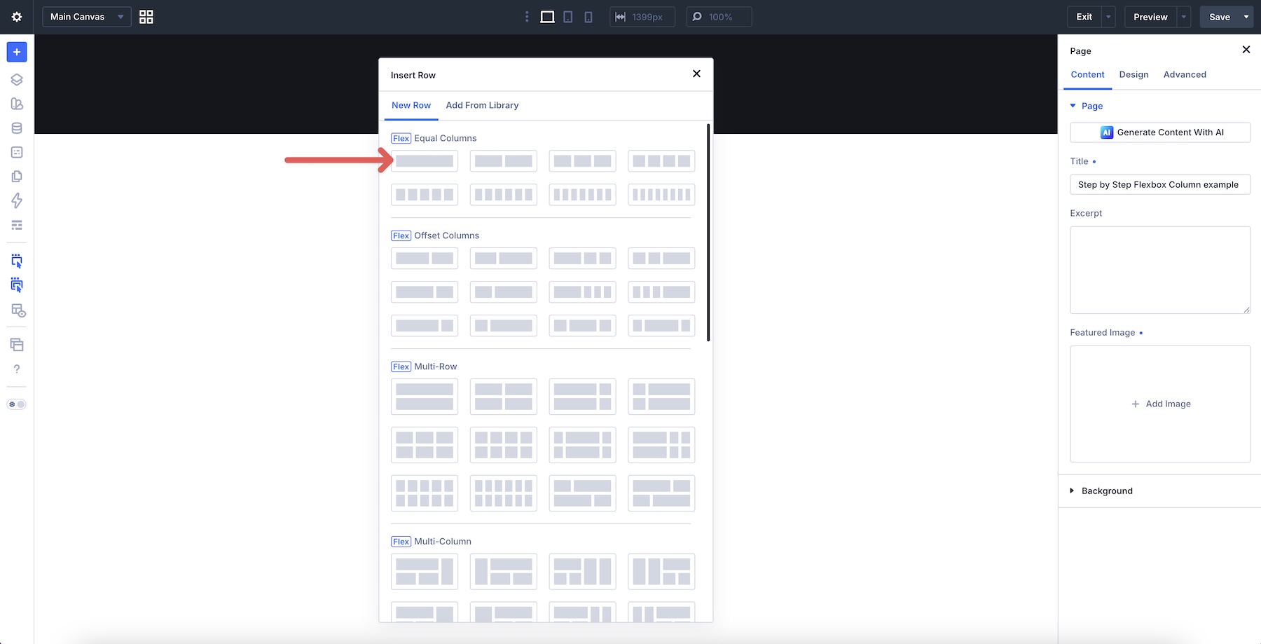Choose four-column offset layout with wide last column
The image size is (1261, 644).
click(661, 292)
